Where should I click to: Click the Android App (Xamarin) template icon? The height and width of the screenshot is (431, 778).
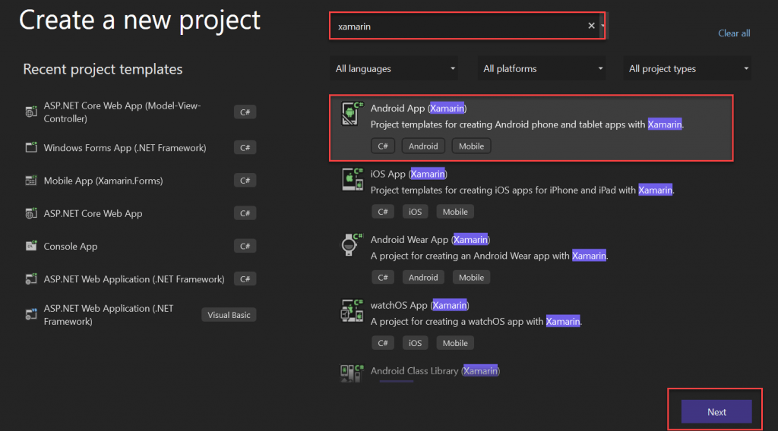point(352,114)
